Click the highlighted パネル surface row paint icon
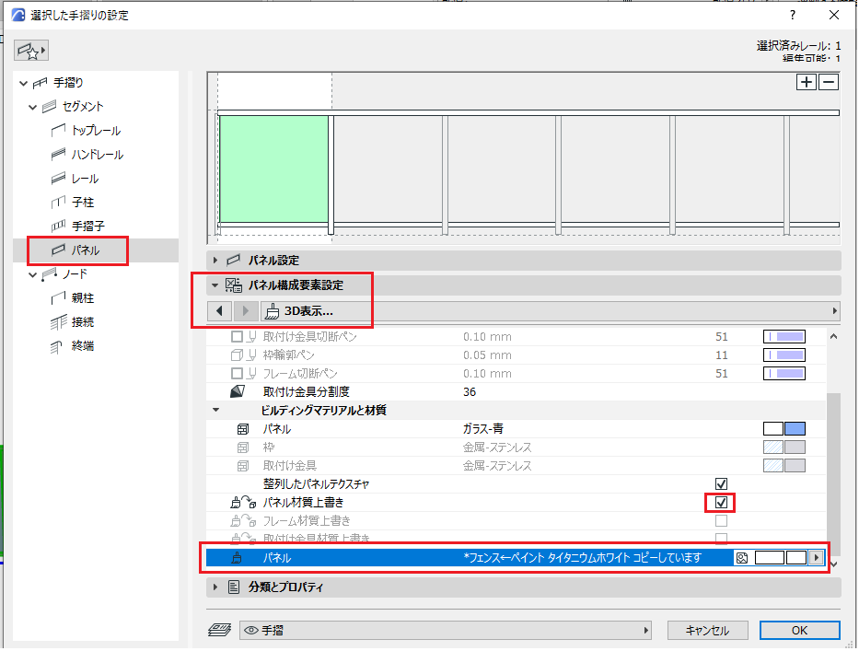The width and height of the screenshot is (859, 651). (x=238, y=558)
